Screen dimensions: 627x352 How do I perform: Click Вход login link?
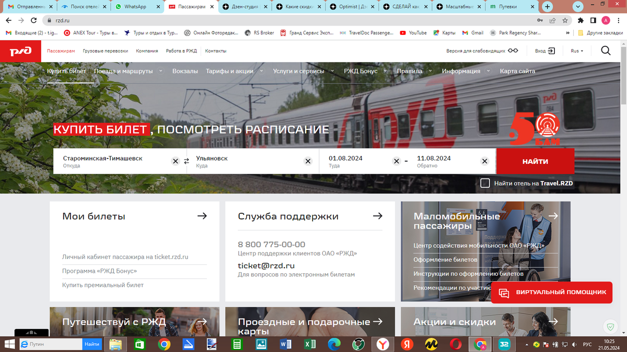point(545,51)
